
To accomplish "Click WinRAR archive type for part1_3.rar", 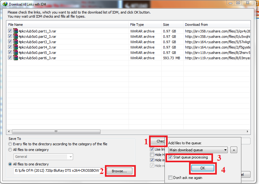I will coord(142,31).
